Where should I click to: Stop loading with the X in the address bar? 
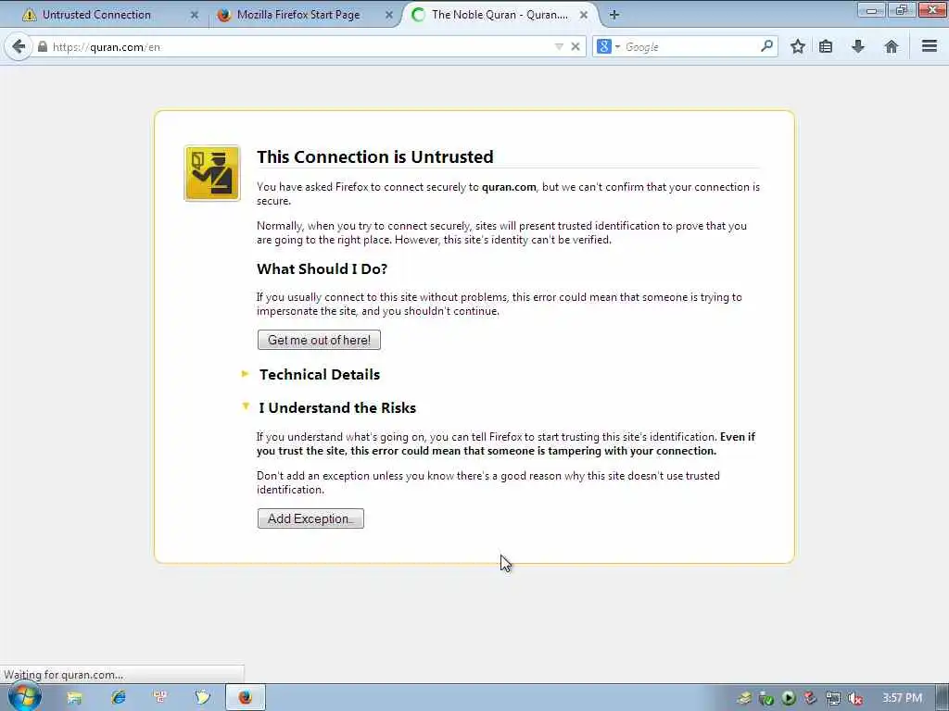[576, 46]
